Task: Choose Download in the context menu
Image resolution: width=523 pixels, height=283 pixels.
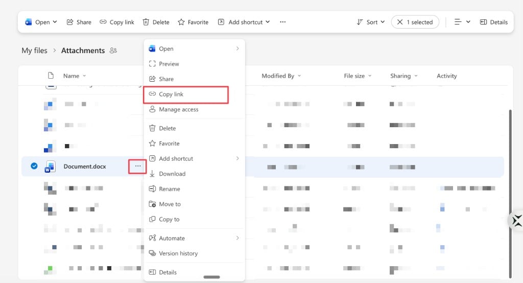Action: pyautogui.click(x=194, y=174)
